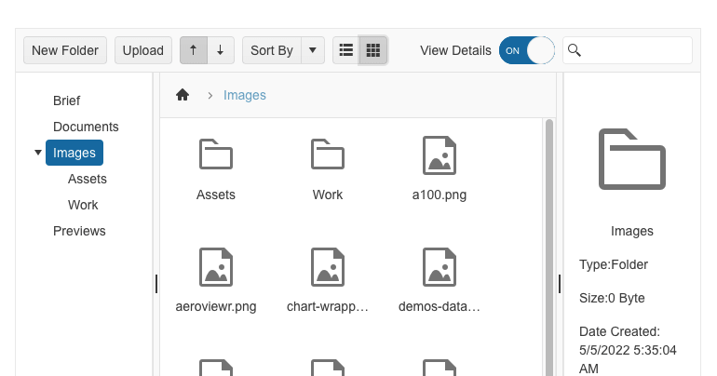
Task: Click the sort descending arrow button
Action: tap(221, 50)
